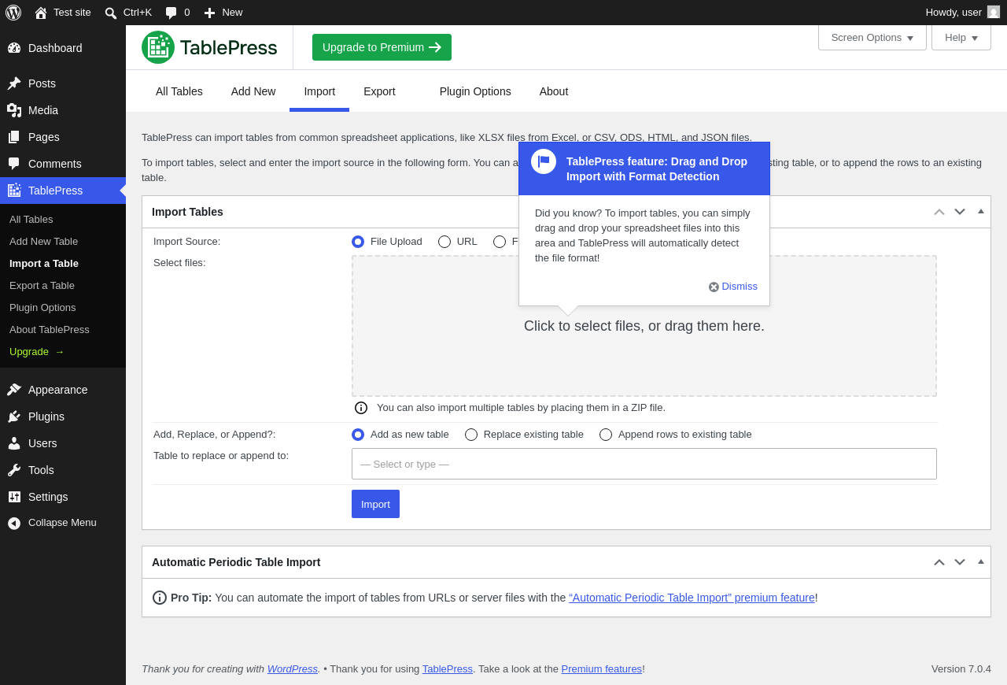
Task: Click the TablePress sidebar menu icon
Action: [14, 191]
